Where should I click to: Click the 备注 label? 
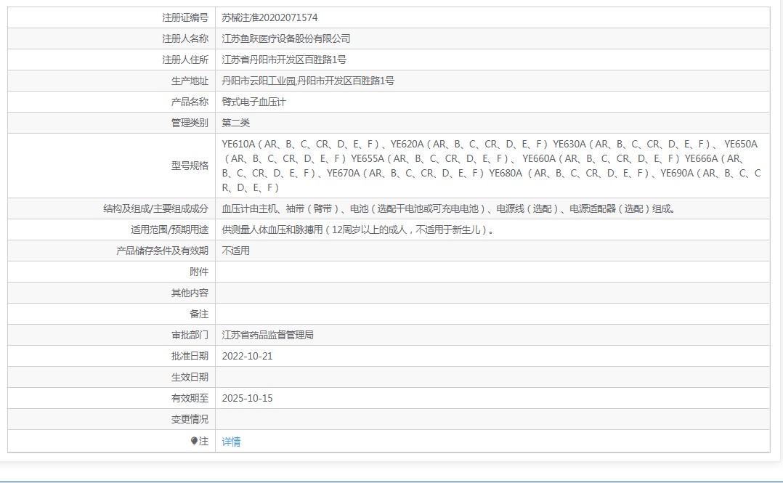[x=199, y=314]
